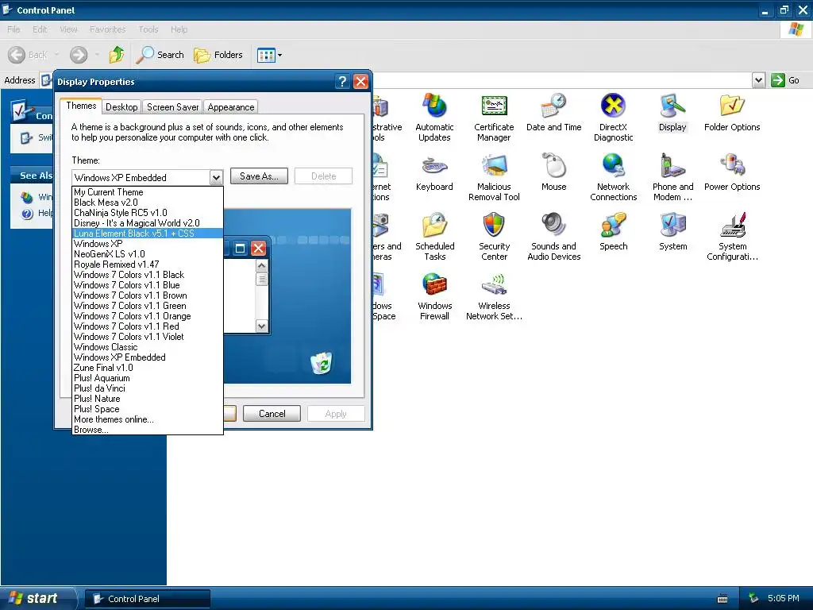Click the Save As... button
This screenshot has height=610, width=813.
pos(259,176)
